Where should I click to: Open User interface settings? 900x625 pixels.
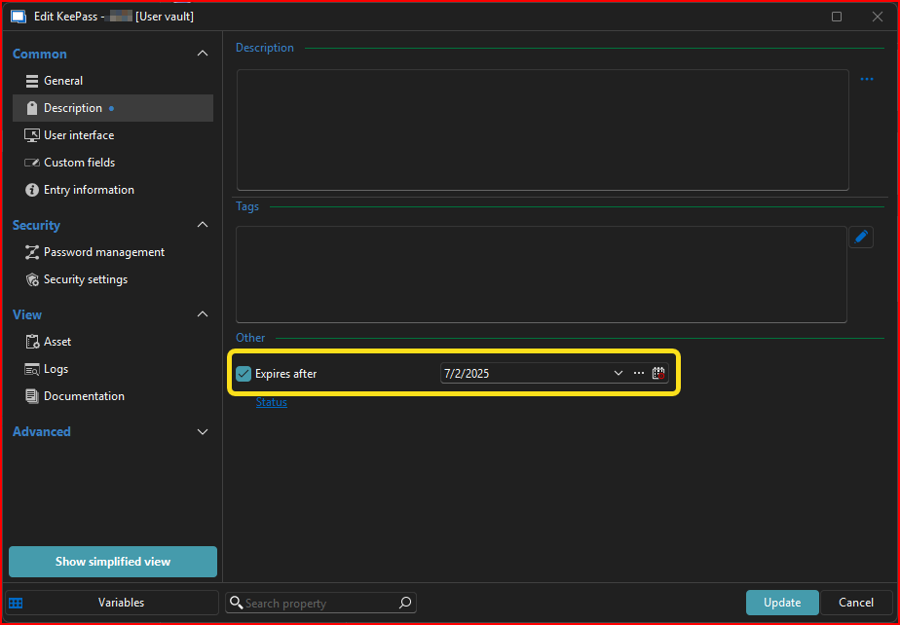[x=113, y=135]
